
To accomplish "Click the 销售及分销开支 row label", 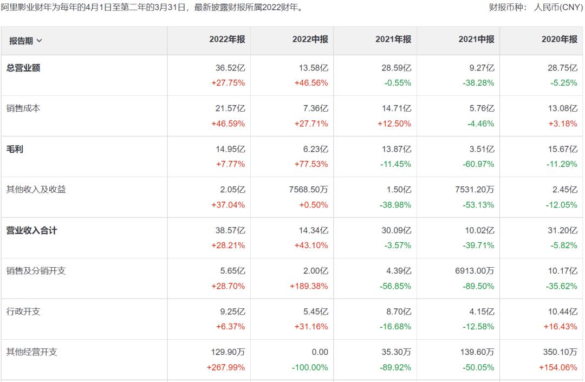I will click(x=36, y=271).
